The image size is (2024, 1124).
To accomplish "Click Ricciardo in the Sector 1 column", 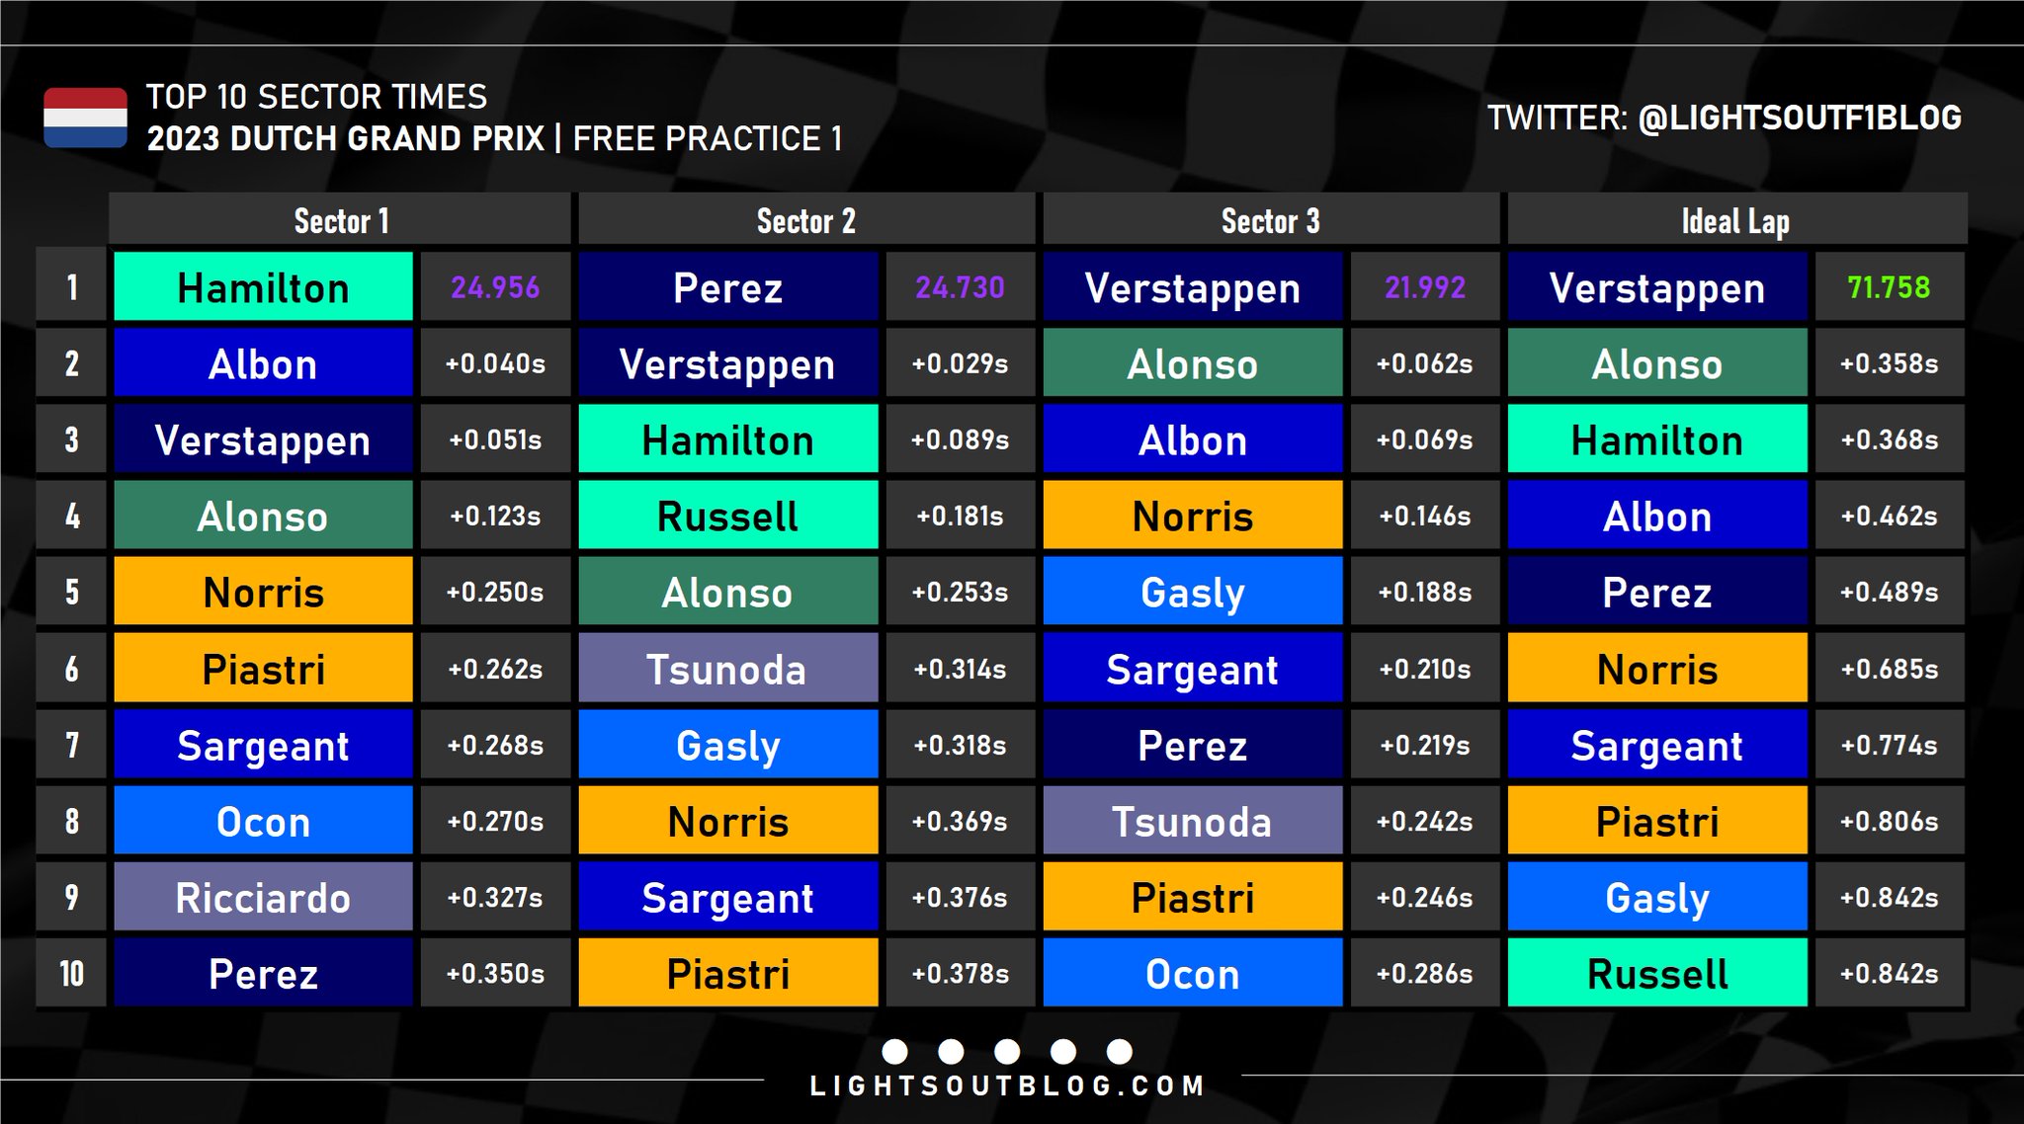I will pos(263,897).
